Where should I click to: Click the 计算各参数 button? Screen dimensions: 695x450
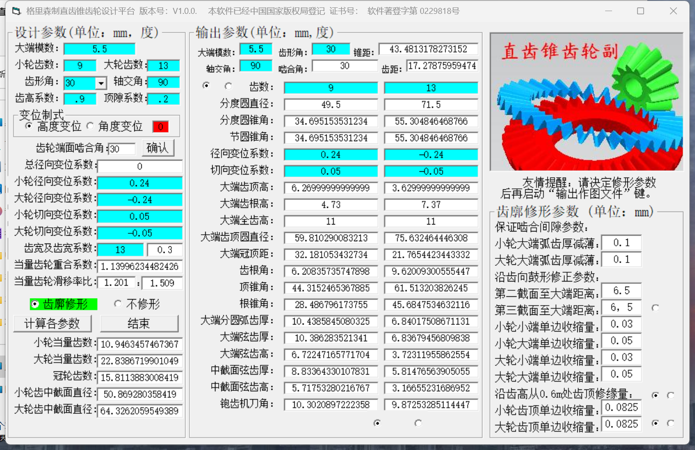pos(52,324)
